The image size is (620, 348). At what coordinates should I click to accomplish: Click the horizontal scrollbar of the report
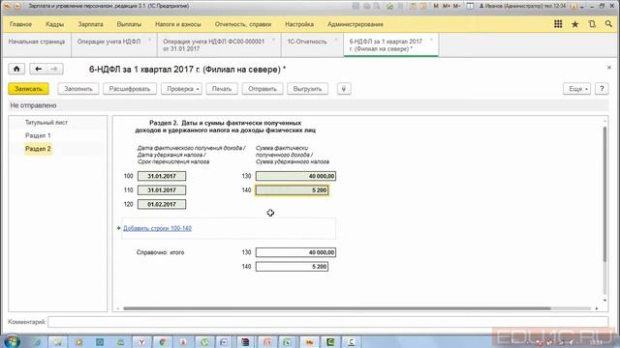[x=337, y=308]
